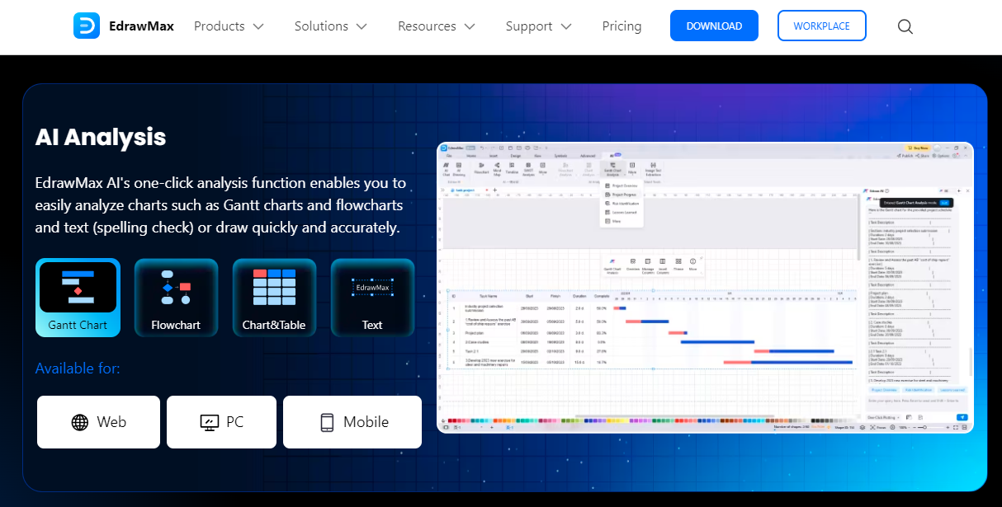The image size is (1002, 507).
Task: Click the "AI Analysis" heading
Action: coord(101,137)
